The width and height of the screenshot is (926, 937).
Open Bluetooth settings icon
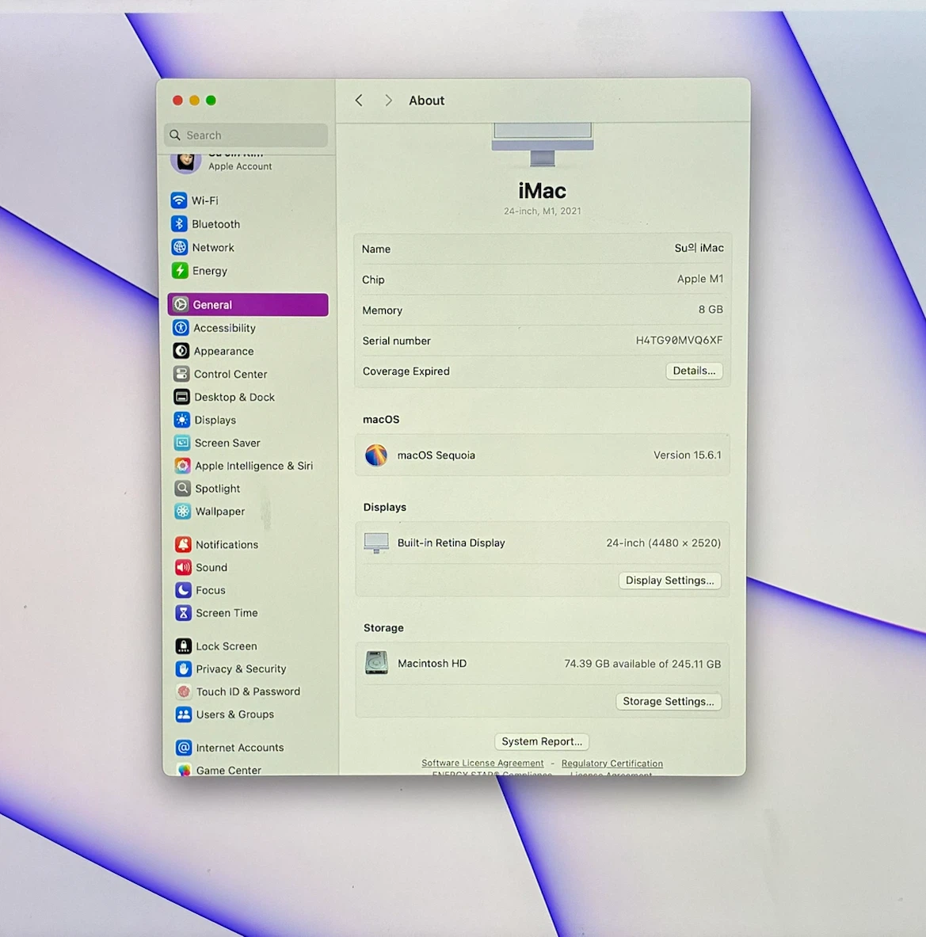point(179,223)
